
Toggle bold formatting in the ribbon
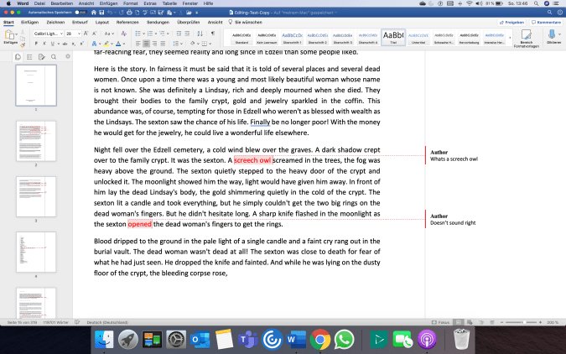click(x=38, y=44)
